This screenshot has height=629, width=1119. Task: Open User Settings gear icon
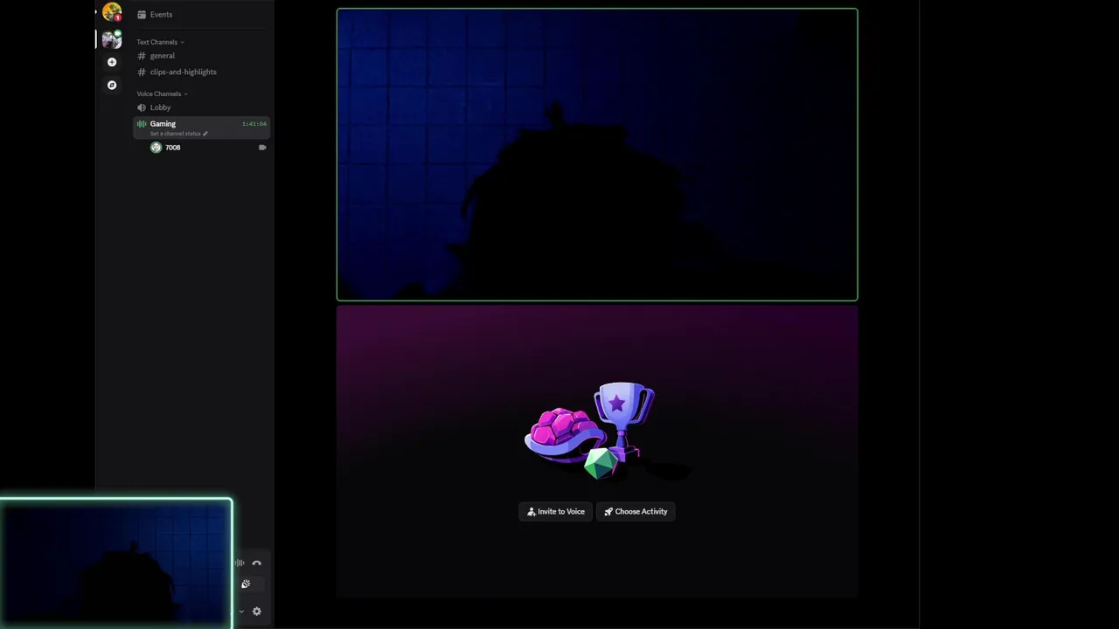(x=257, y=612)
